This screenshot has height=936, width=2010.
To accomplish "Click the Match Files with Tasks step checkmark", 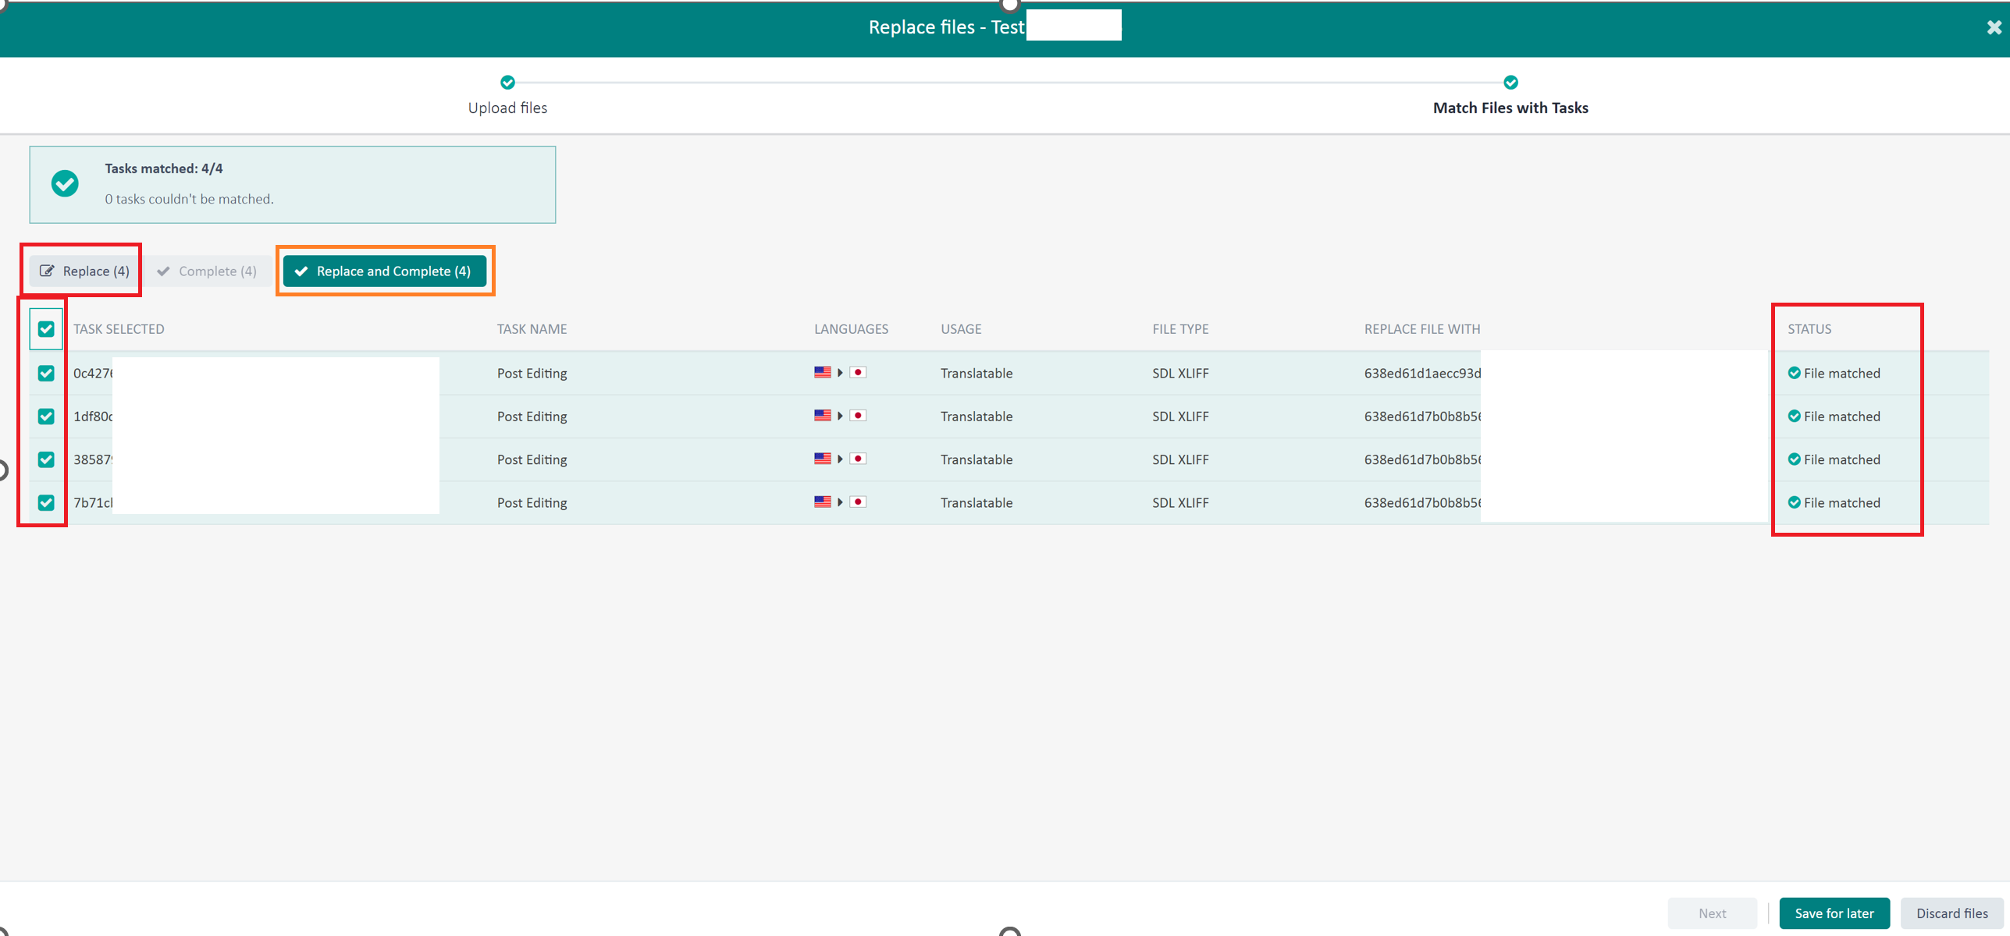I will pos(1510,82).
